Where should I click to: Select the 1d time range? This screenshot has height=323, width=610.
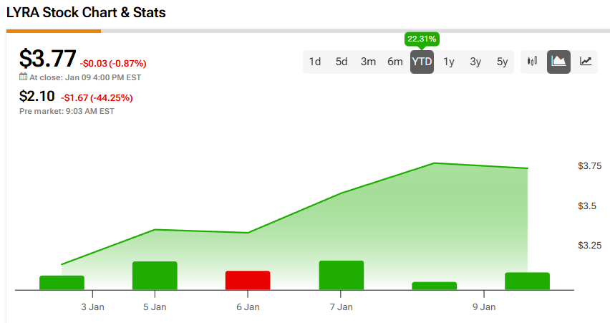(314, 62)
